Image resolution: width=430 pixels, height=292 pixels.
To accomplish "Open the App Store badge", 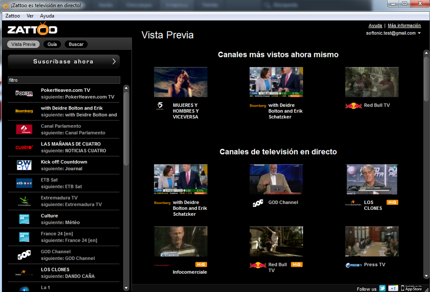I will [411, 288].
